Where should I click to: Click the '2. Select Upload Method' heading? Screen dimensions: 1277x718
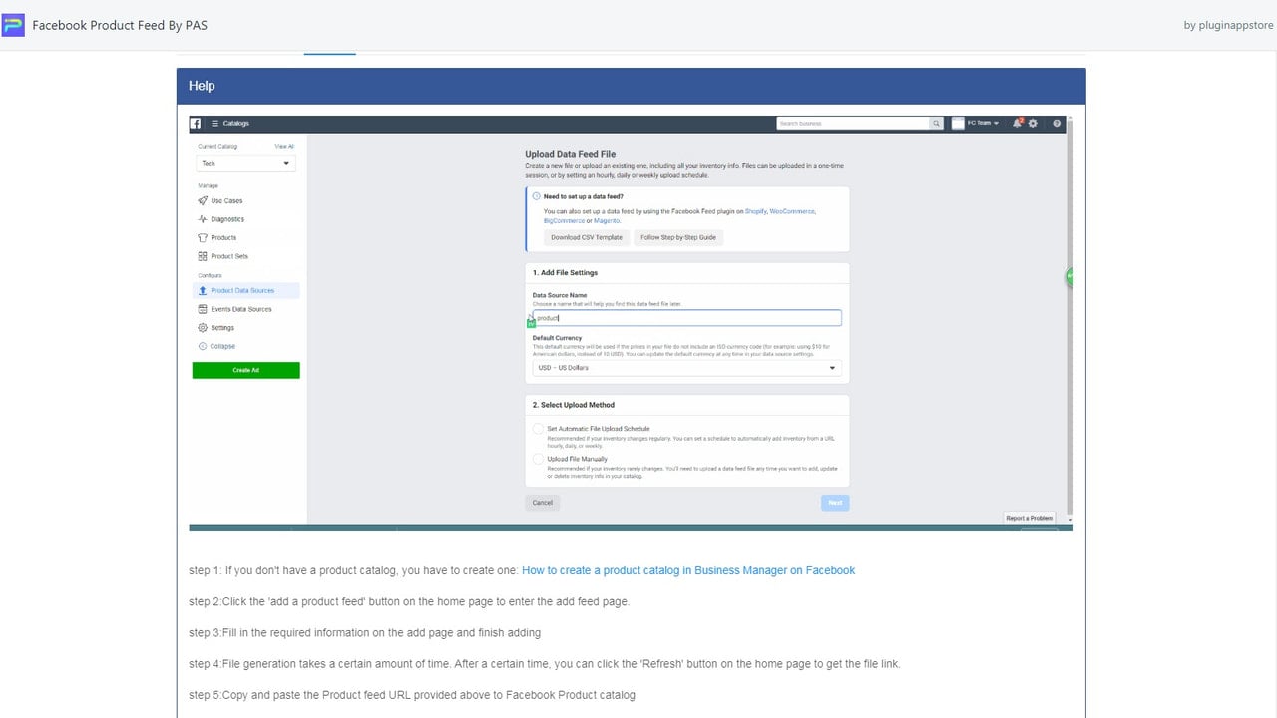(574, 405)
